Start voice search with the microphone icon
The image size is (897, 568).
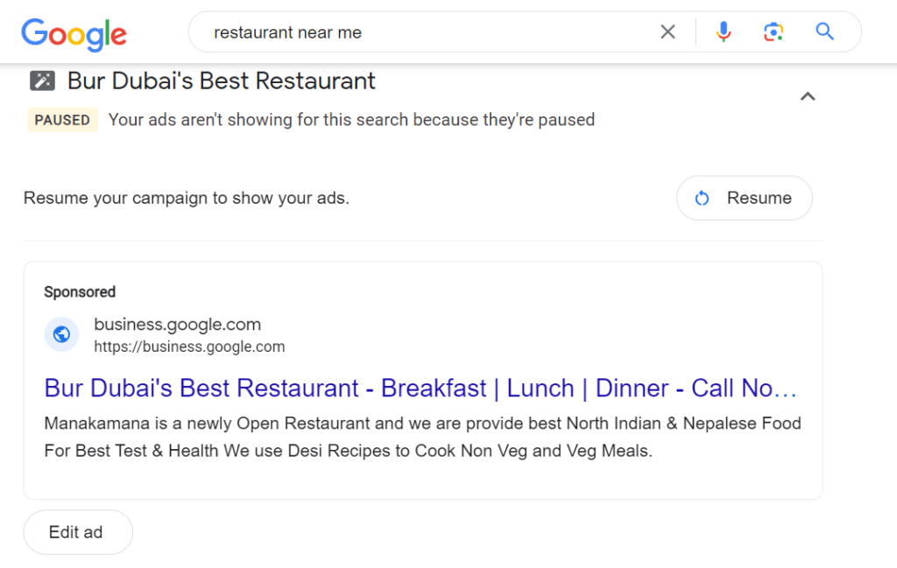coord(724,32)
